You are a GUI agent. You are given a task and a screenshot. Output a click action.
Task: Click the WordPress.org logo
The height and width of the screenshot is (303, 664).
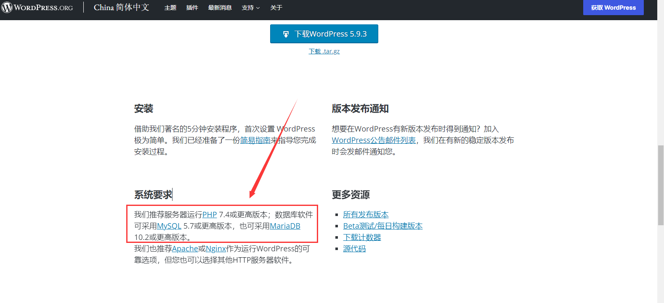click(37, 8)
